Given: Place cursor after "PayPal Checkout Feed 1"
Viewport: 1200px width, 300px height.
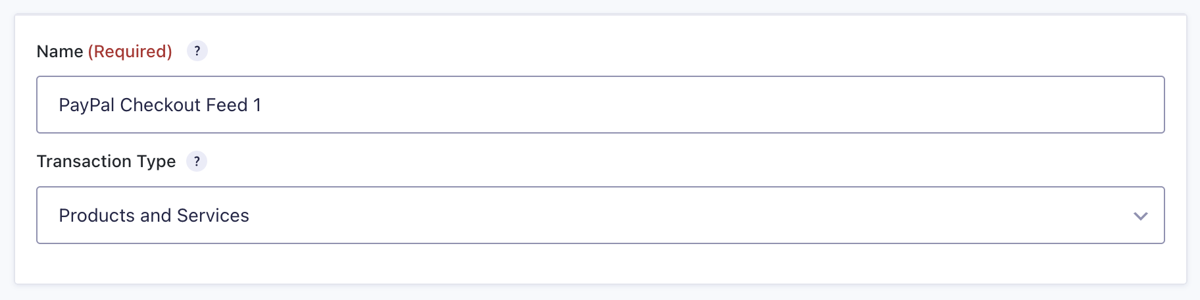Looking at the screenshot, I should (x=263, y=105).
